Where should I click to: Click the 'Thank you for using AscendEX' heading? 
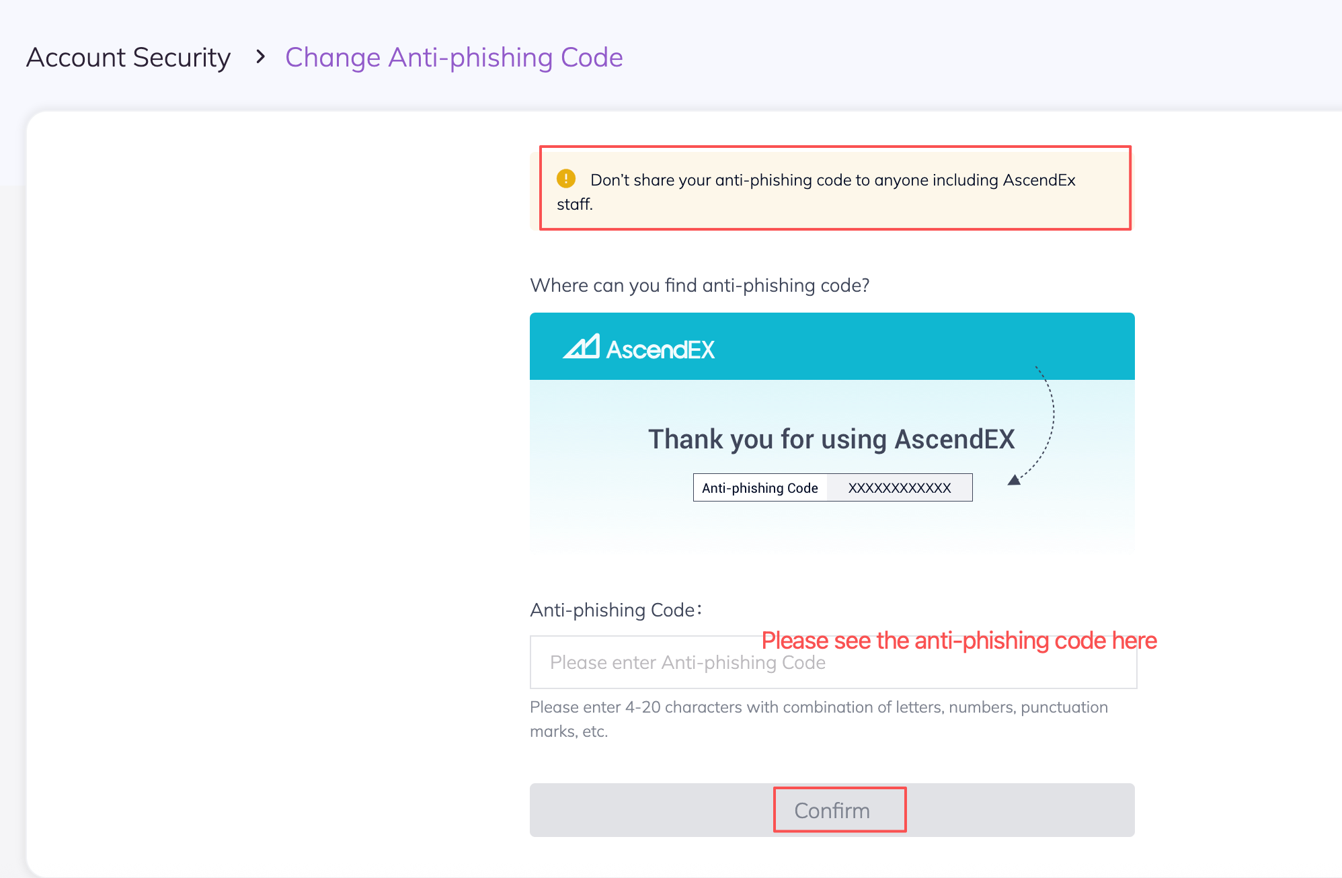pos(831,439)
